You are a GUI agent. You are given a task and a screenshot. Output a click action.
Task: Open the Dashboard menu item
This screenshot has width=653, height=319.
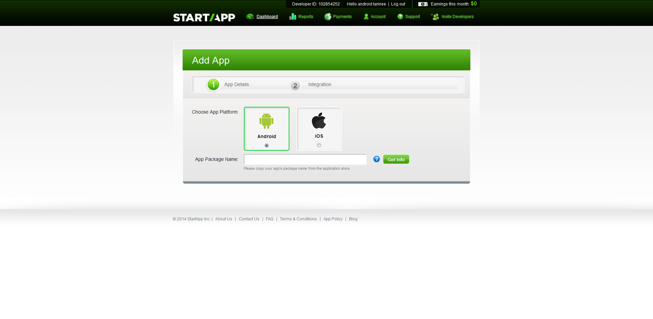pos(267,17)
